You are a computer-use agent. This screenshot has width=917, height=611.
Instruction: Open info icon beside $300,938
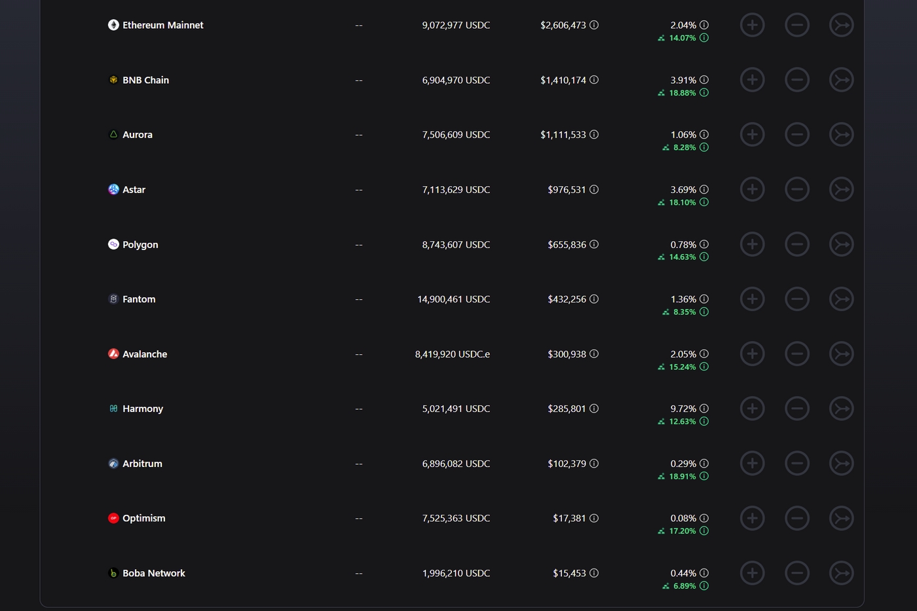point(594,354)
